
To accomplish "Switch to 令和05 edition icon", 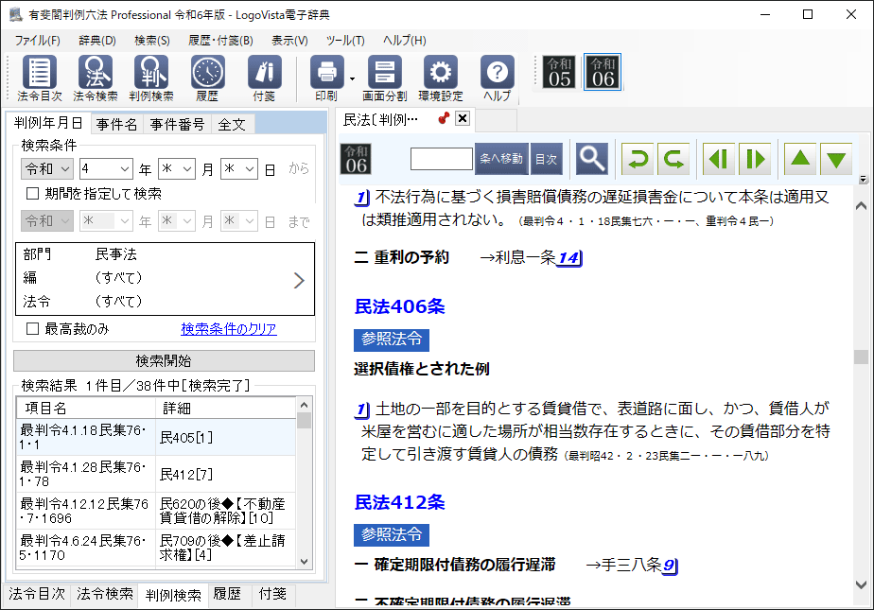I will 560,73.
